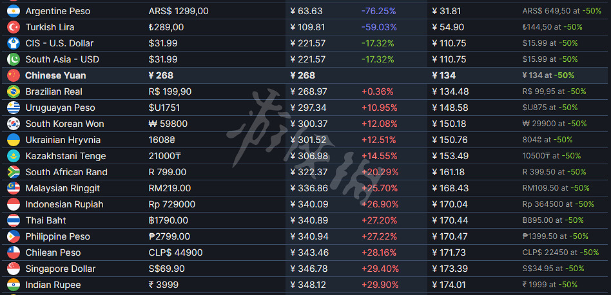Viewport: 611px width, 295px height.
Task: Click the Singapore flag icon
Action: pos(13,269)
